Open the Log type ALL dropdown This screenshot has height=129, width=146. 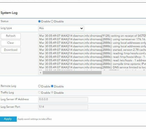(61, 28)
